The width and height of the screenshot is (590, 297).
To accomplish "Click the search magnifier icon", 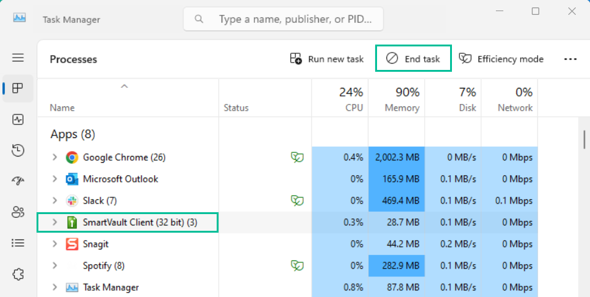I will pos(199,19).
